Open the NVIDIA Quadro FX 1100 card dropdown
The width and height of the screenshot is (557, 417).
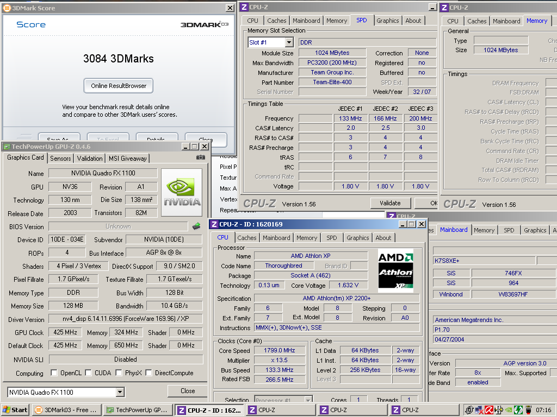(120, 392)
